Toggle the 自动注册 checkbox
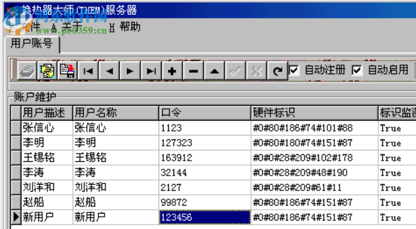416x229 pixels. click(294, 70)
